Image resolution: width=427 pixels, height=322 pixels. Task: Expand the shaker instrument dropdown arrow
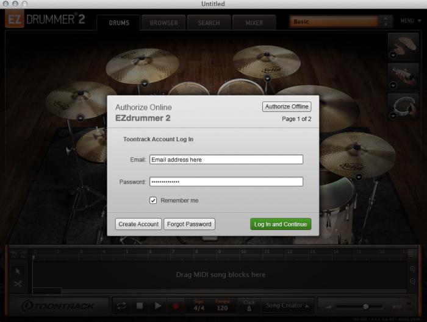coord(393,85)
